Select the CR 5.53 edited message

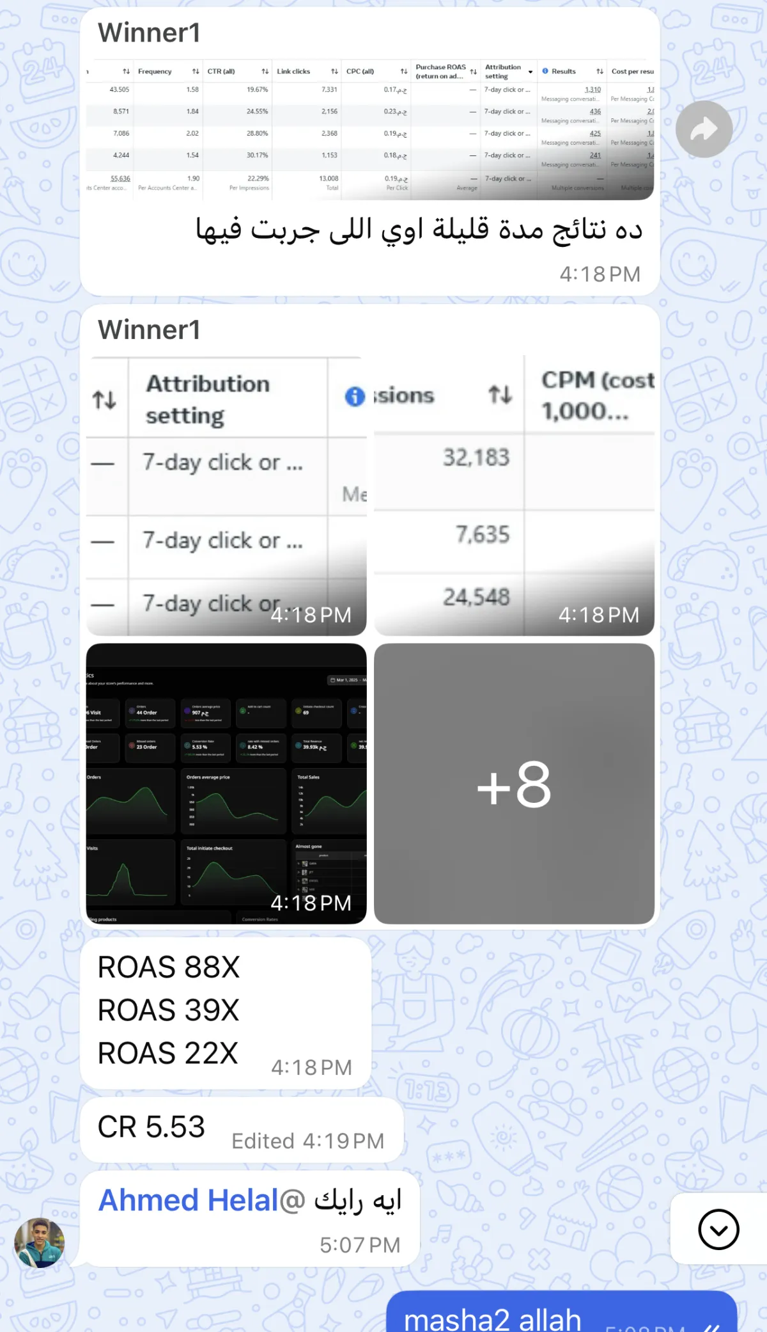click(x=242, y=1130)
